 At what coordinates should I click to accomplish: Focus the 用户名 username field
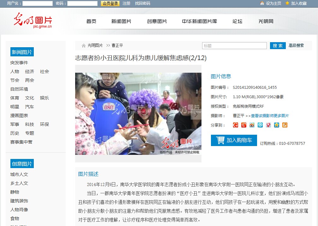coord(38,3)
